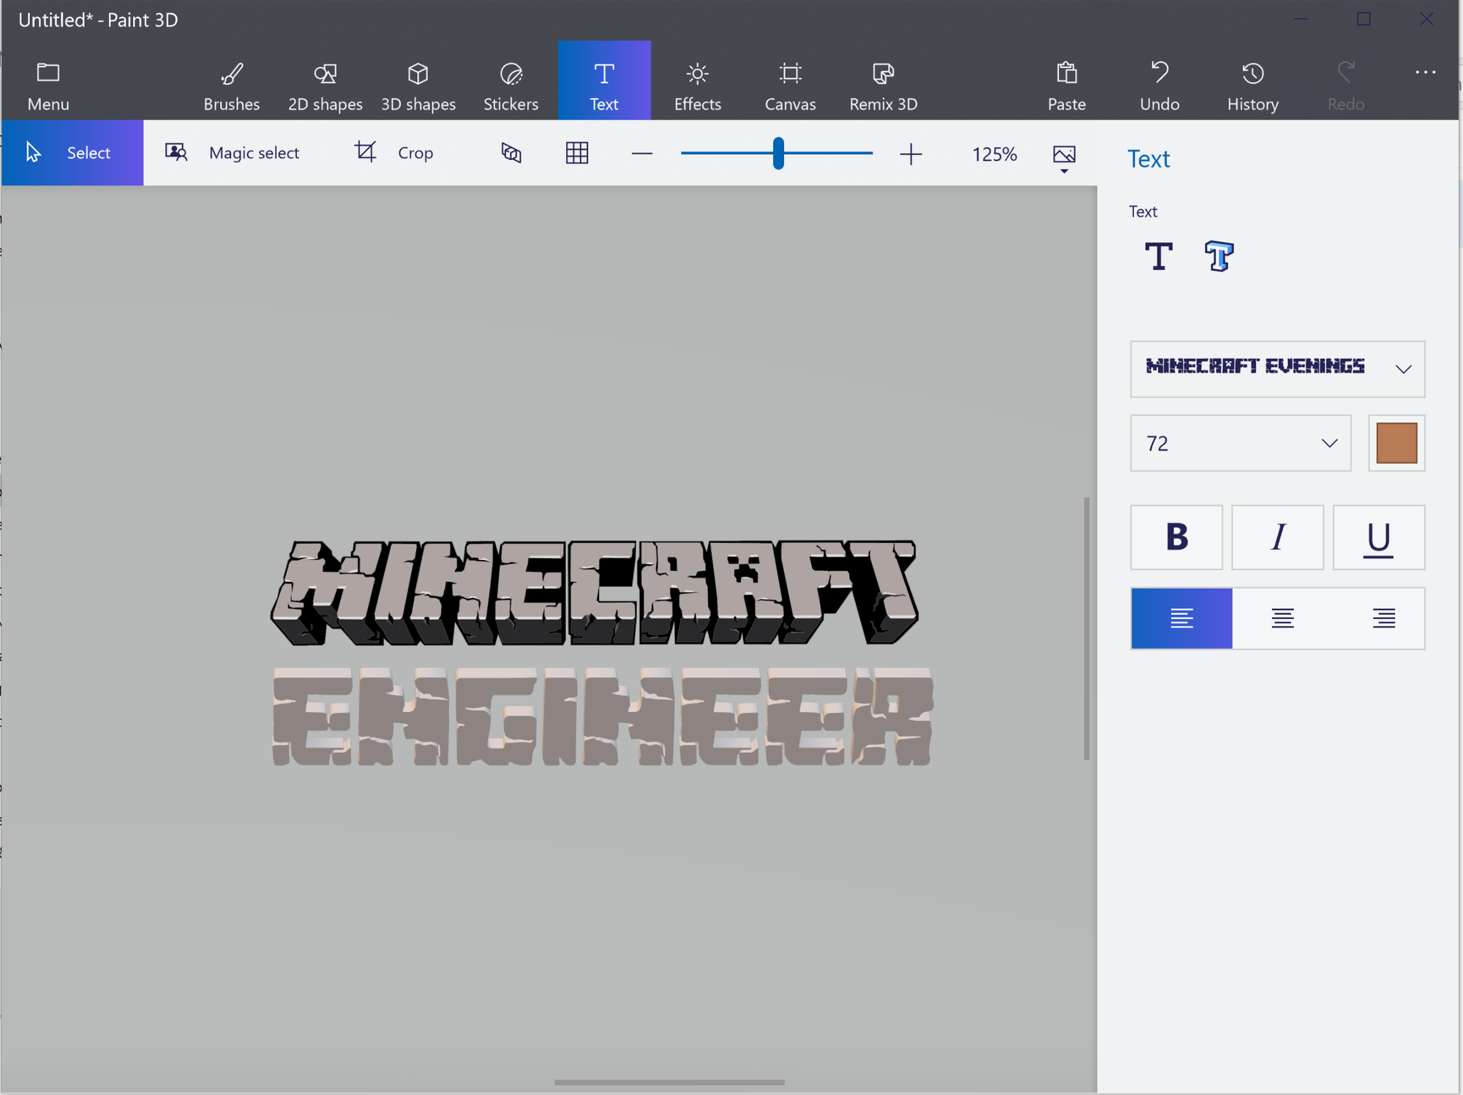The width and height of the screenshot is (1463, 1095).
Task: Open the Canvas tab
Action: [x=790, y=86]
